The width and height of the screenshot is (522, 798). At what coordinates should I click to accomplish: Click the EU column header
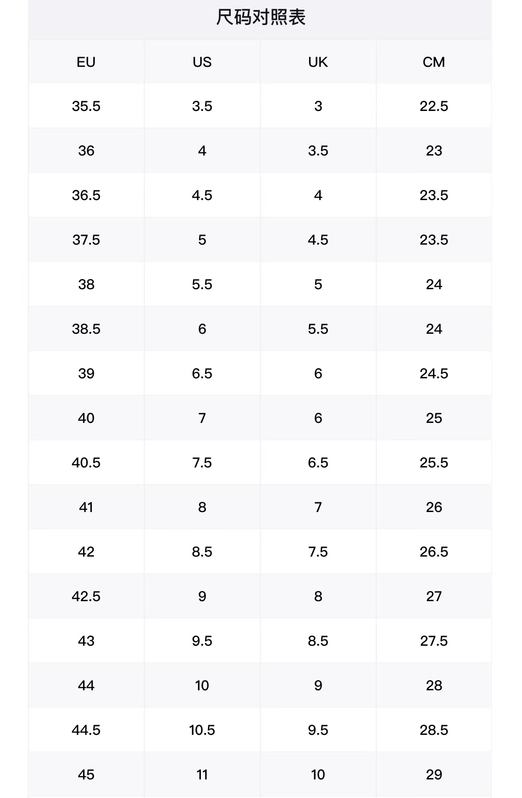86,62
